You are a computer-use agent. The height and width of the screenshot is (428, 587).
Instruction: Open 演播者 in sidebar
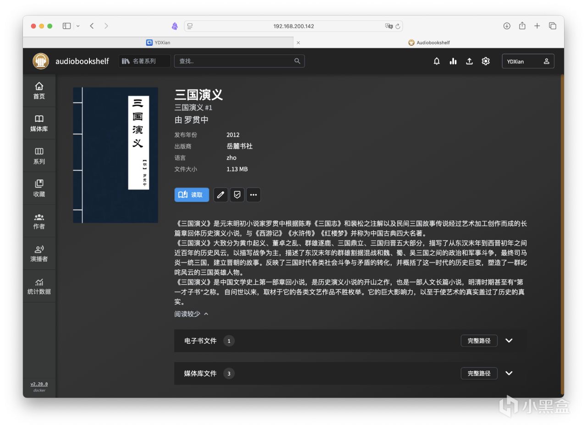pos(39,254)
